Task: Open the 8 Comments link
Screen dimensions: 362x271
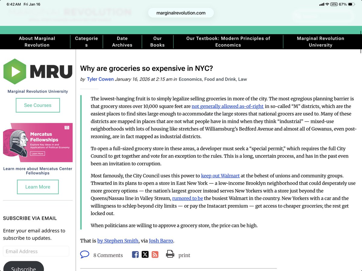Action: 108,255
